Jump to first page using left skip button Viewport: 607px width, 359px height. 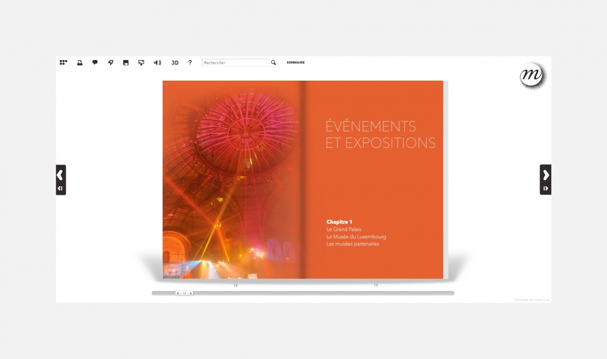tap(60, 189)
